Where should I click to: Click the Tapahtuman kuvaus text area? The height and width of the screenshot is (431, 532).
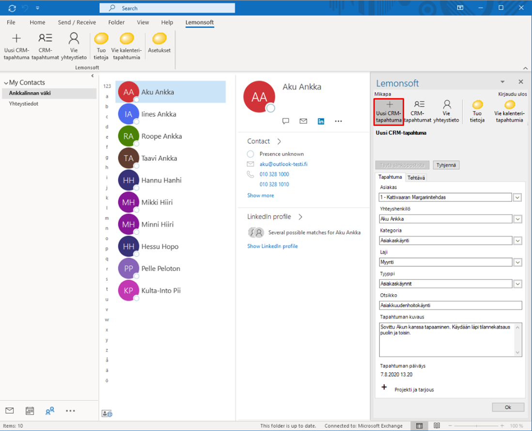coord(451,340)
